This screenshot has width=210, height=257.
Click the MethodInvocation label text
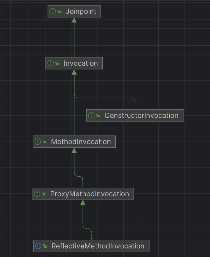point(81,142)
